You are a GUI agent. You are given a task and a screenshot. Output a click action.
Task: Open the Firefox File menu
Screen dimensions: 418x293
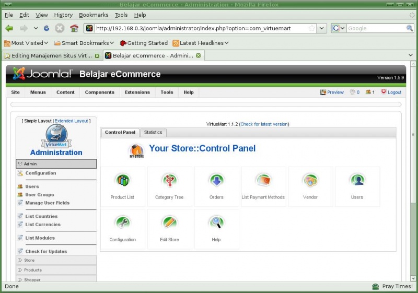(x=9, y=15)
